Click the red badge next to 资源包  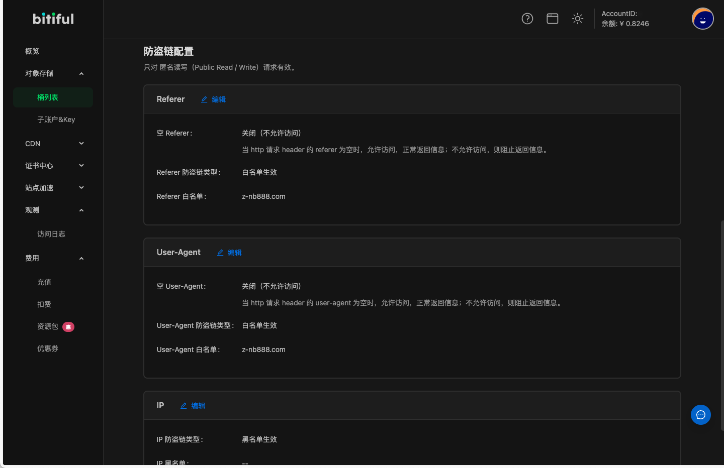pyautogui.click(x=68, y=327)
